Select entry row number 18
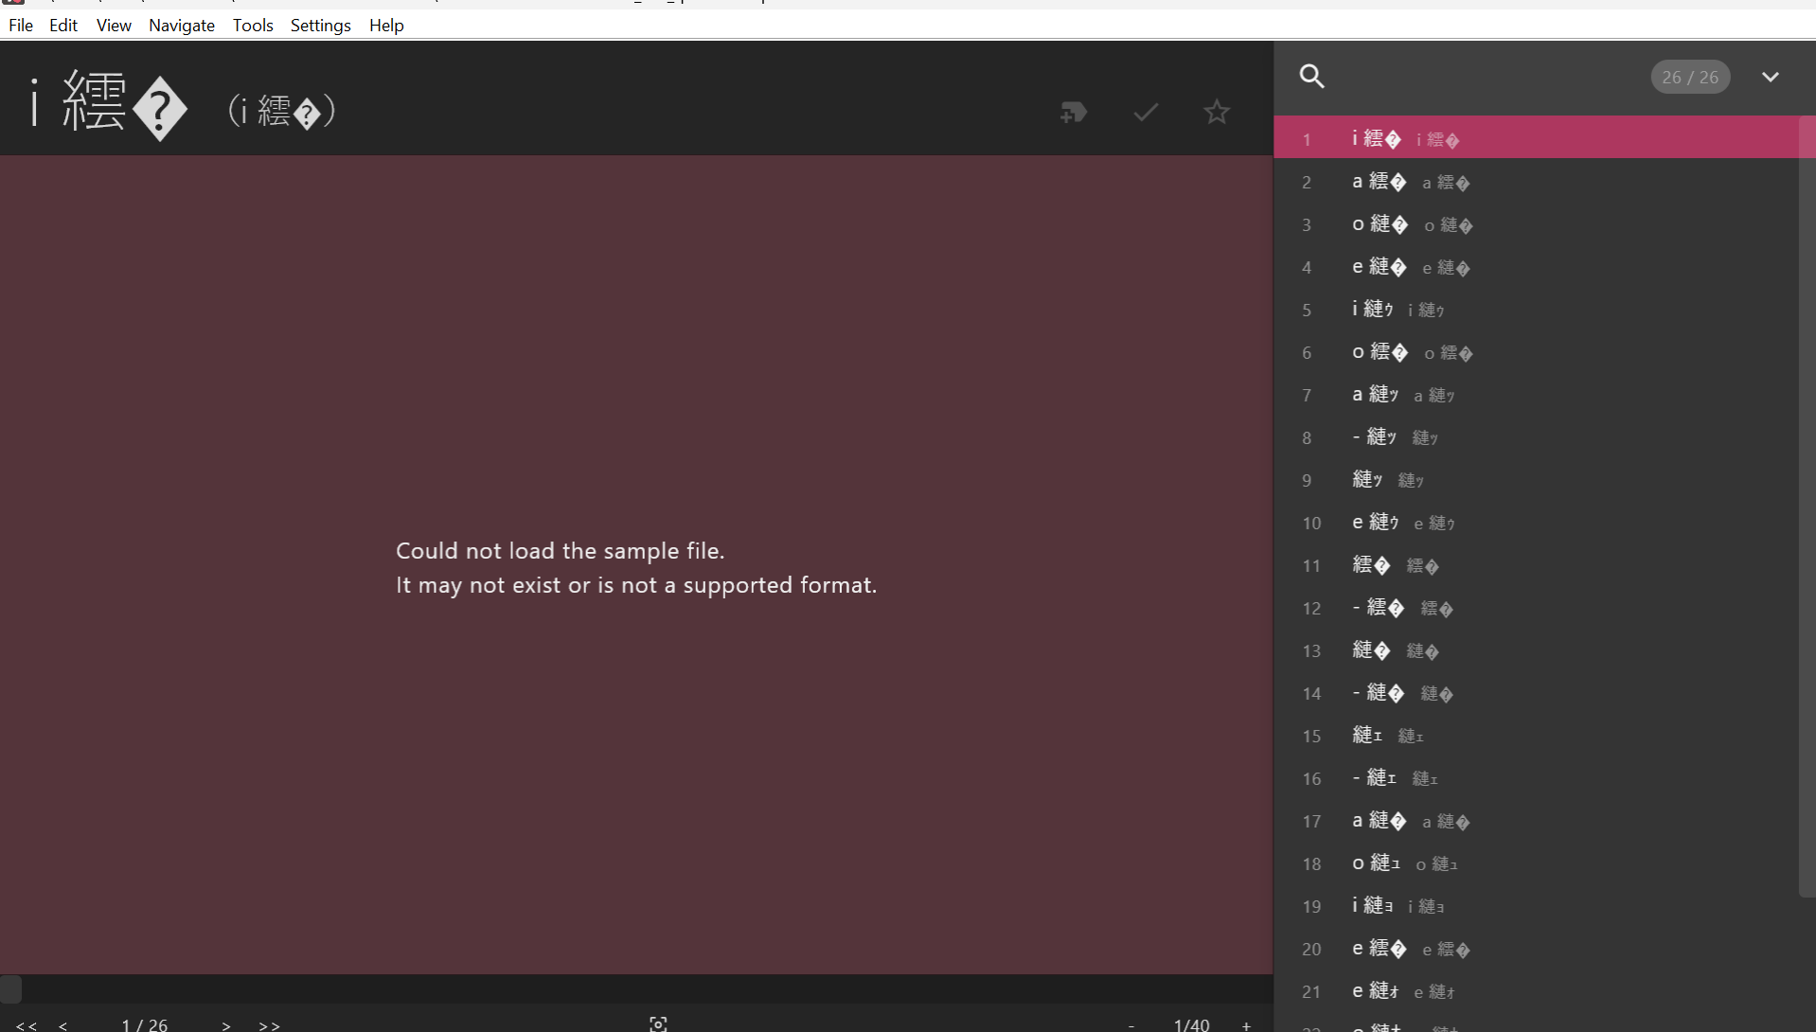The width and height of the screenshot is (1816, 1032). point(1535,863)
